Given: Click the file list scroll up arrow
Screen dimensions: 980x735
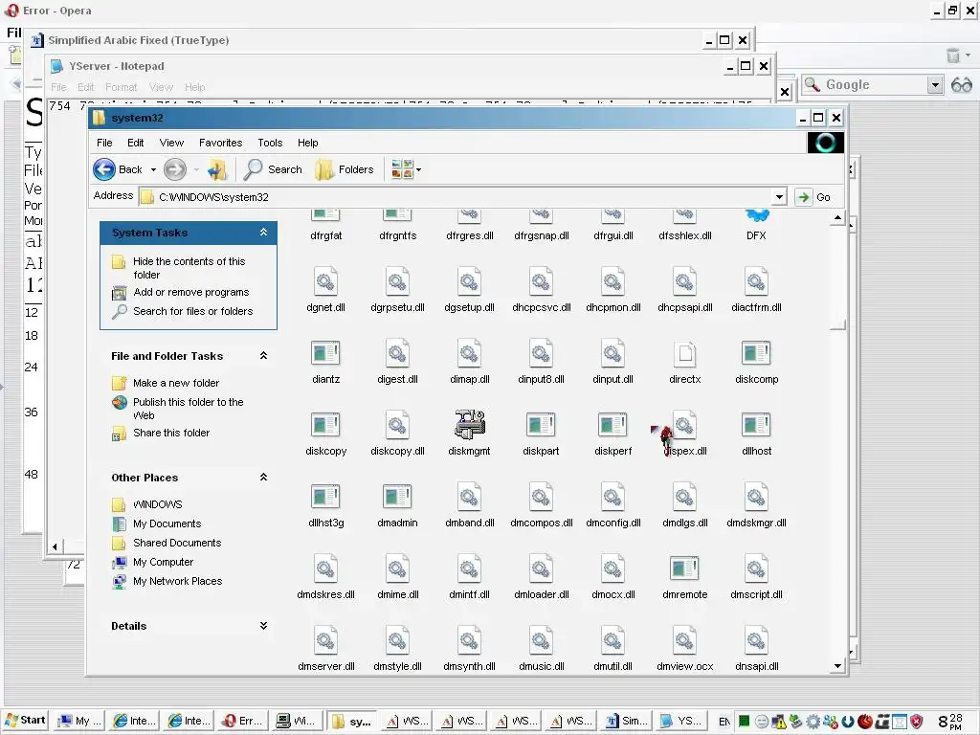Looking at the screenshot, I should [x=837, y=217].
